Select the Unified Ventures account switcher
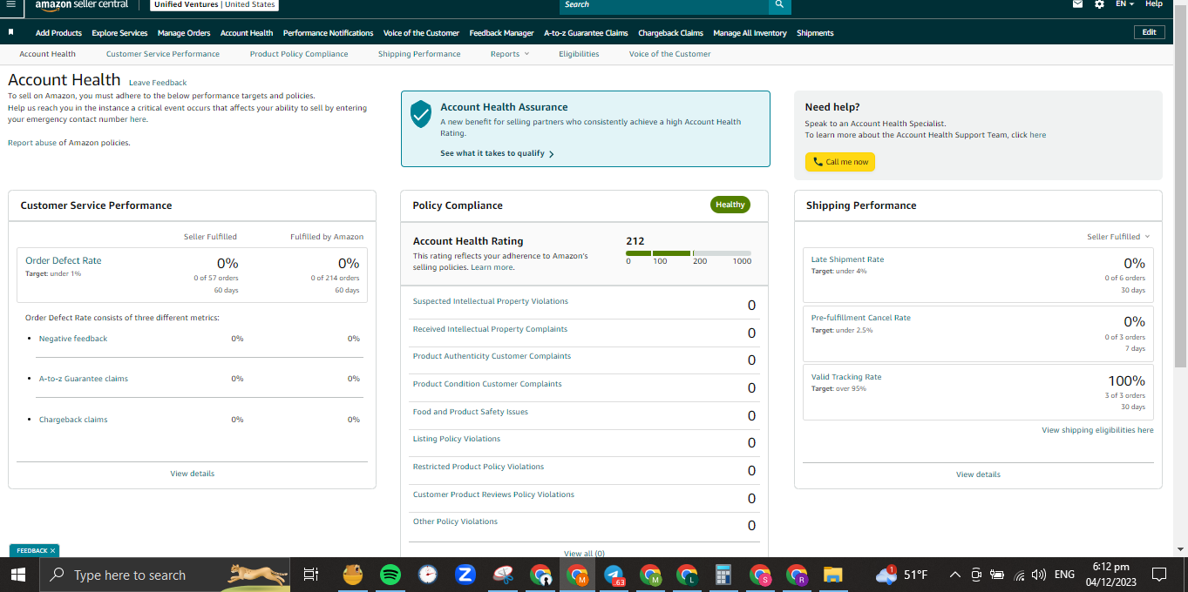Viewport: 1188px width, 592px height. coord(214,4)
